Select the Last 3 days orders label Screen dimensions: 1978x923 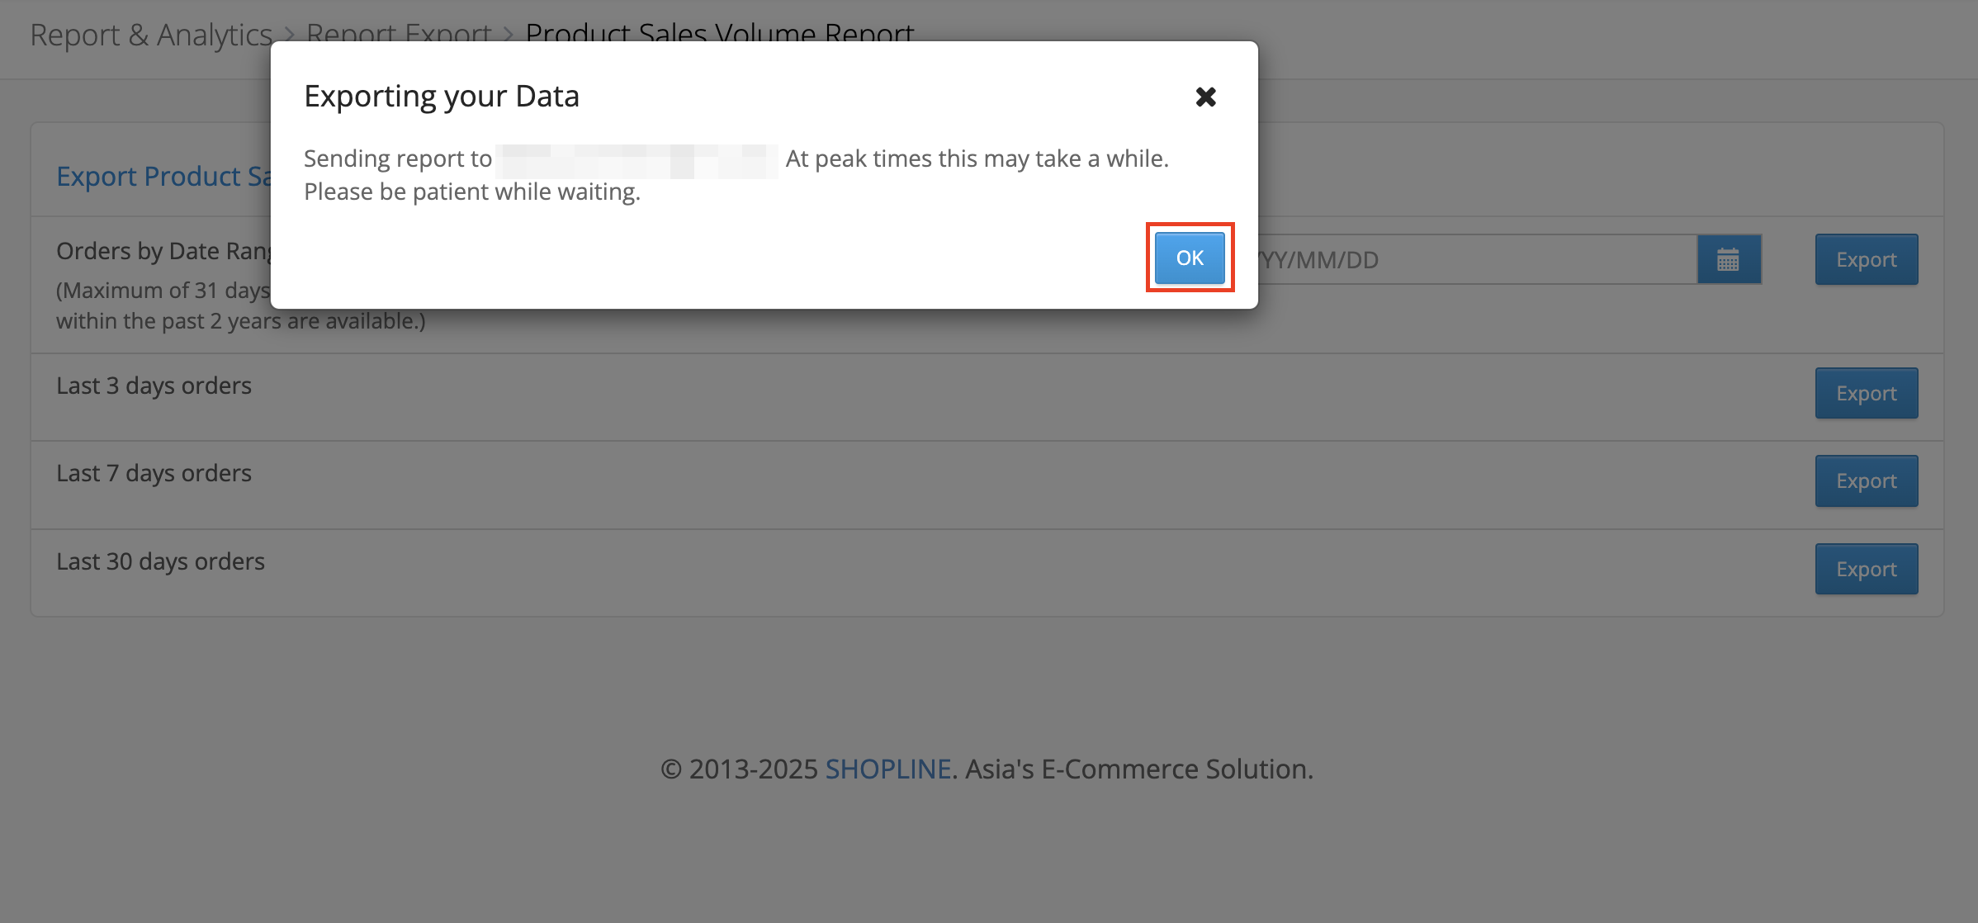coord(154,386)
